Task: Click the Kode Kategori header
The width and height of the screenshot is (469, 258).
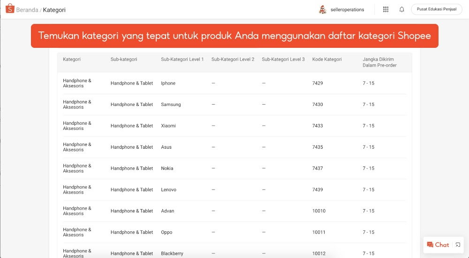Action: [327, 59]
